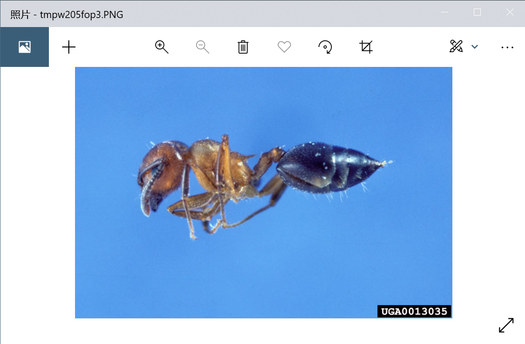The height and width of the screenshot is (344, 525).
Task: Open Edit & Create pencil icon
Action: point(456,46)
